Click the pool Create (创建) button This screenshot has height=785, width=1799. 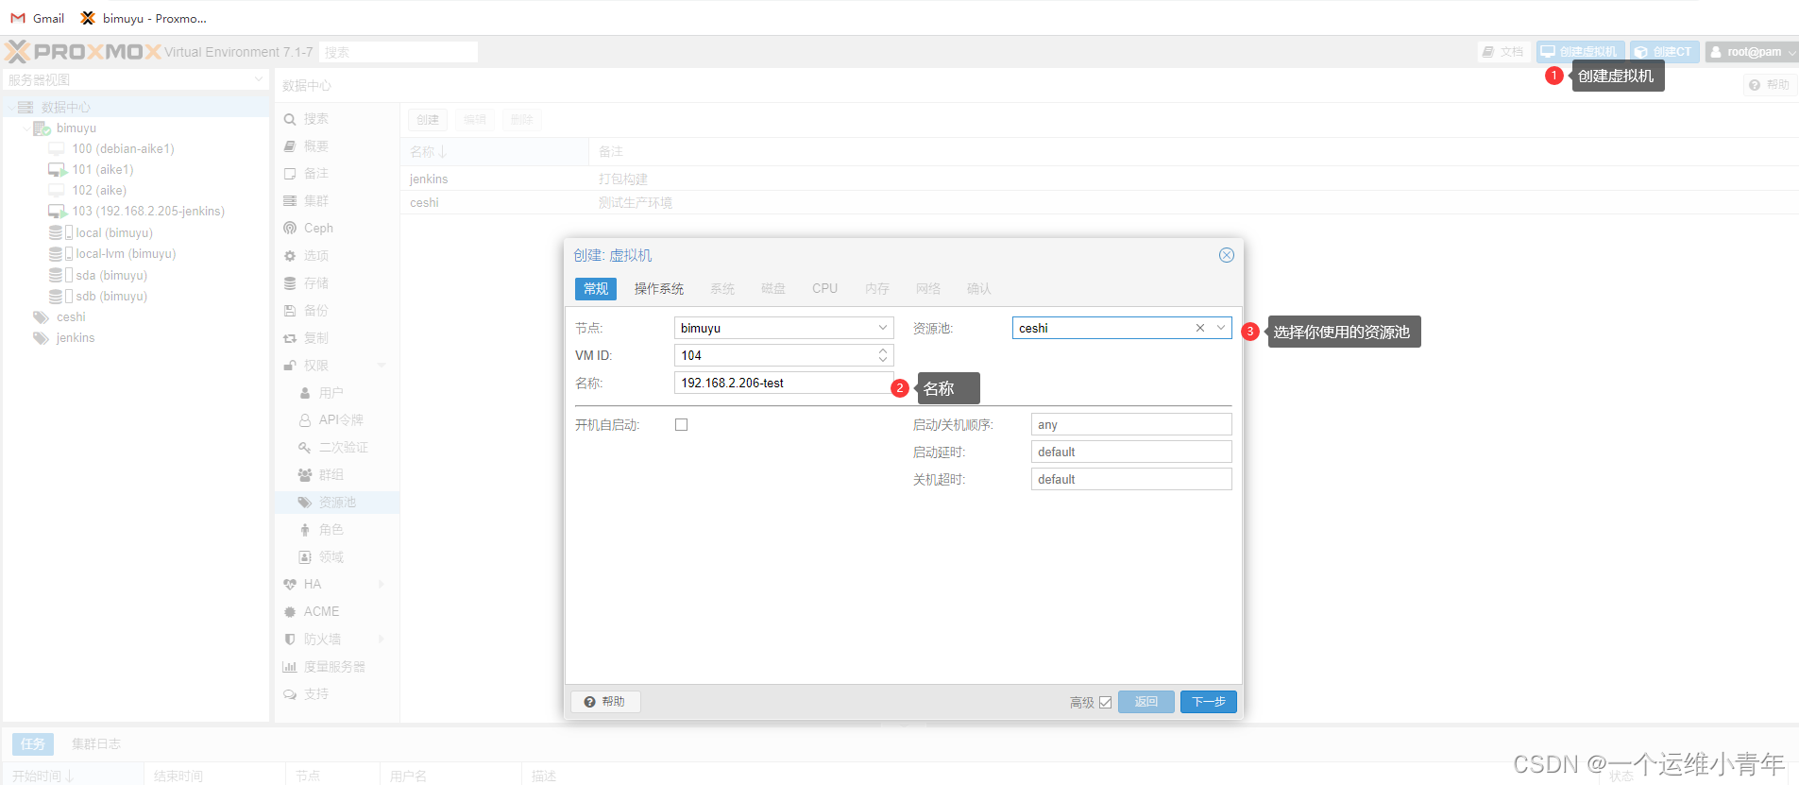[428, 120]
